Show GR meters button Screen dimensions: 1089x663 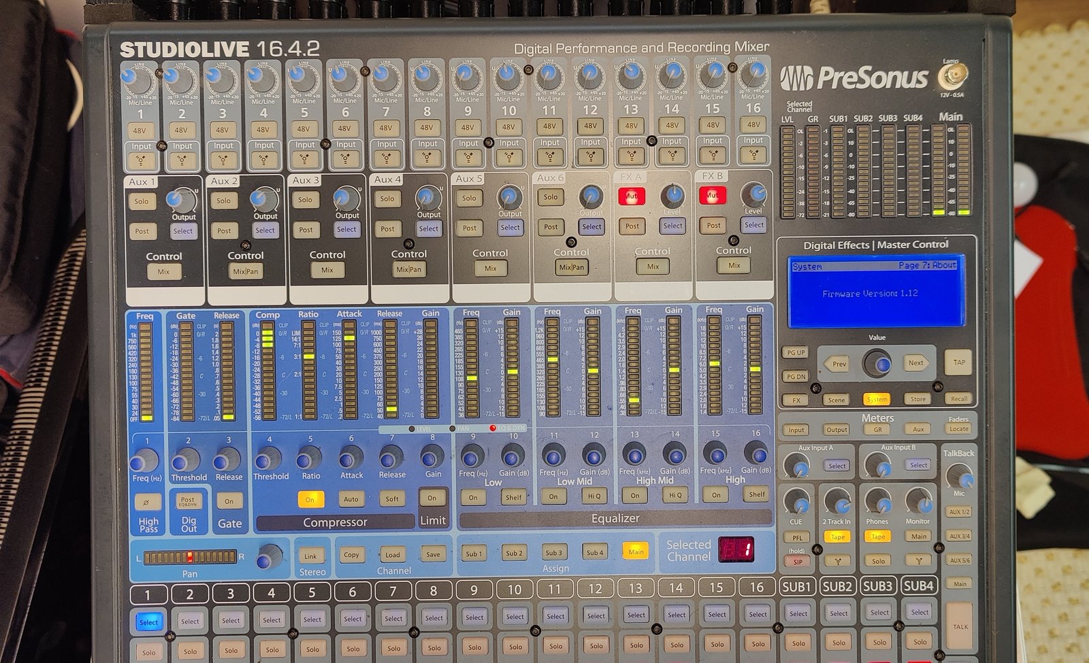(877, 430)
